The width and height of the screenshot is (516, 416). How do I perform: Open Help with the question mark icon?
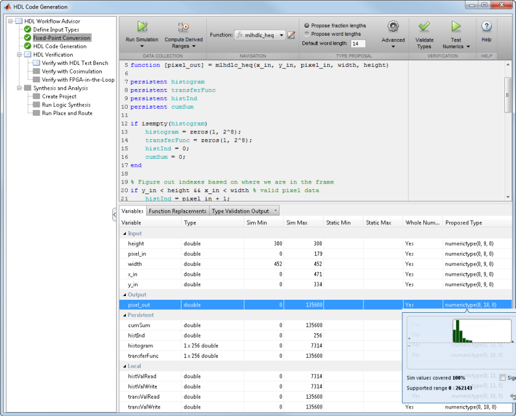pos(486,27)
